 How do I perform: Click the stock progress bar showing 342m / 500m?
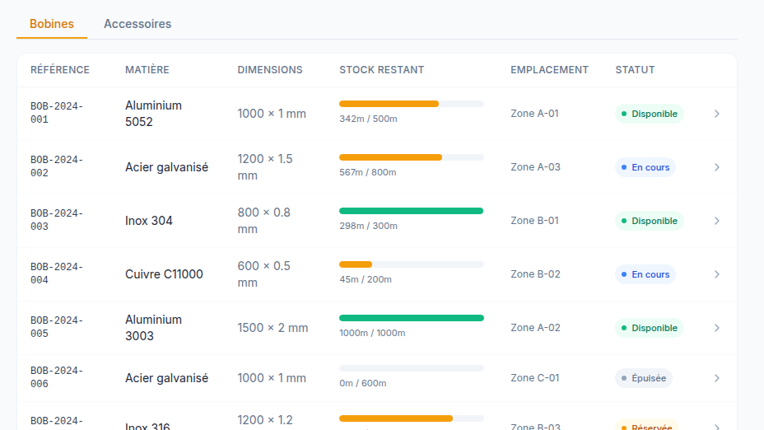point(412,104)
